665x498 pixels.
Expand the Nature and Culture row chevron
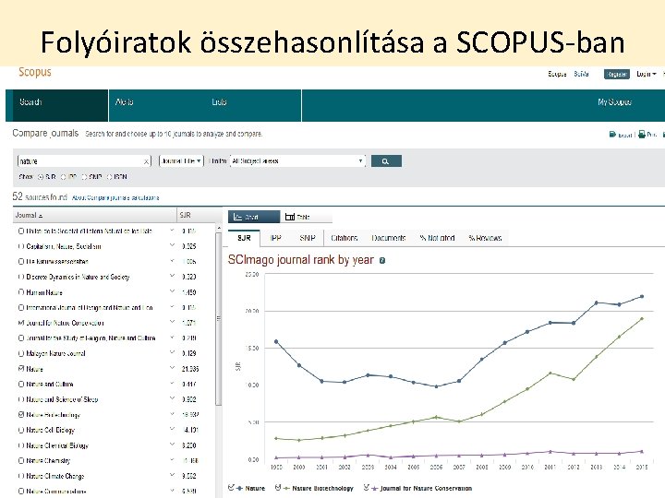pos(172,384)
